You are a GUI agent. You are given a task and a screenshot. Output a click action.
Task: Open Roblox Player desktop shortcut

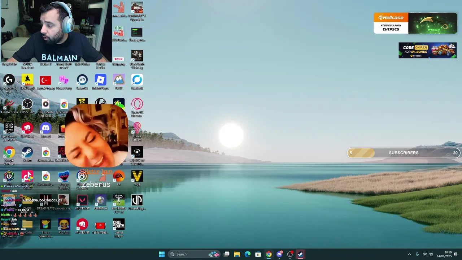[100, 82]
